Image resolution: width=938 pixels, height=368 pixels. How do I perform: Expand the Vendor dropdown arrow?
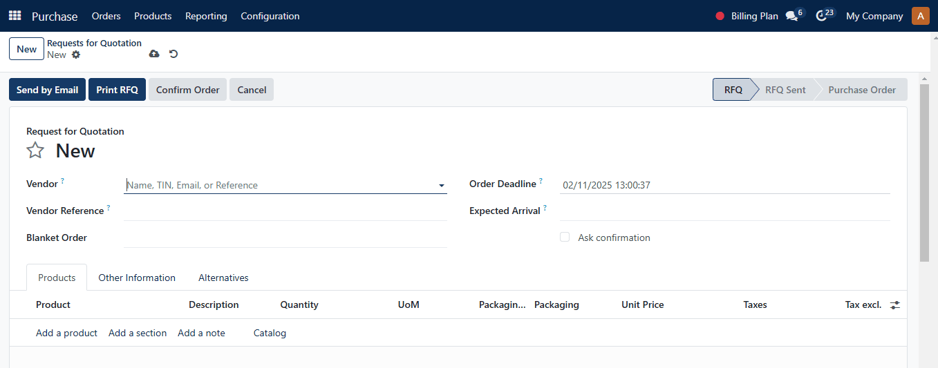click(x=441, y=185)
